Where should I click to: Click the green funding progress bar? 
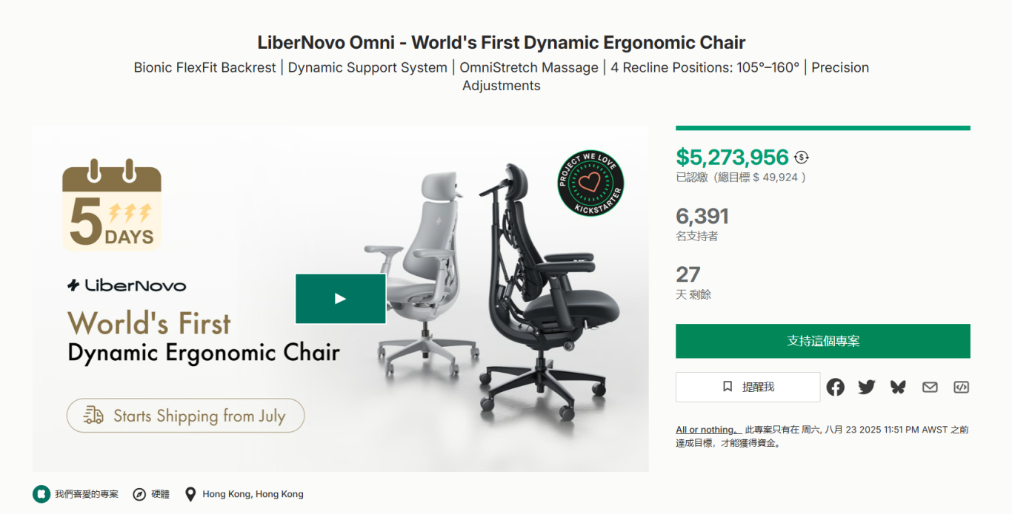[822, 128]
